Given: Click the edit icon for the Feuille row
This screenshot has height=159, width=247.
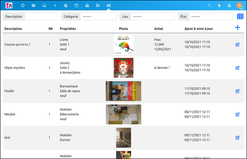Looking at the screenshot, I should 238,91.
